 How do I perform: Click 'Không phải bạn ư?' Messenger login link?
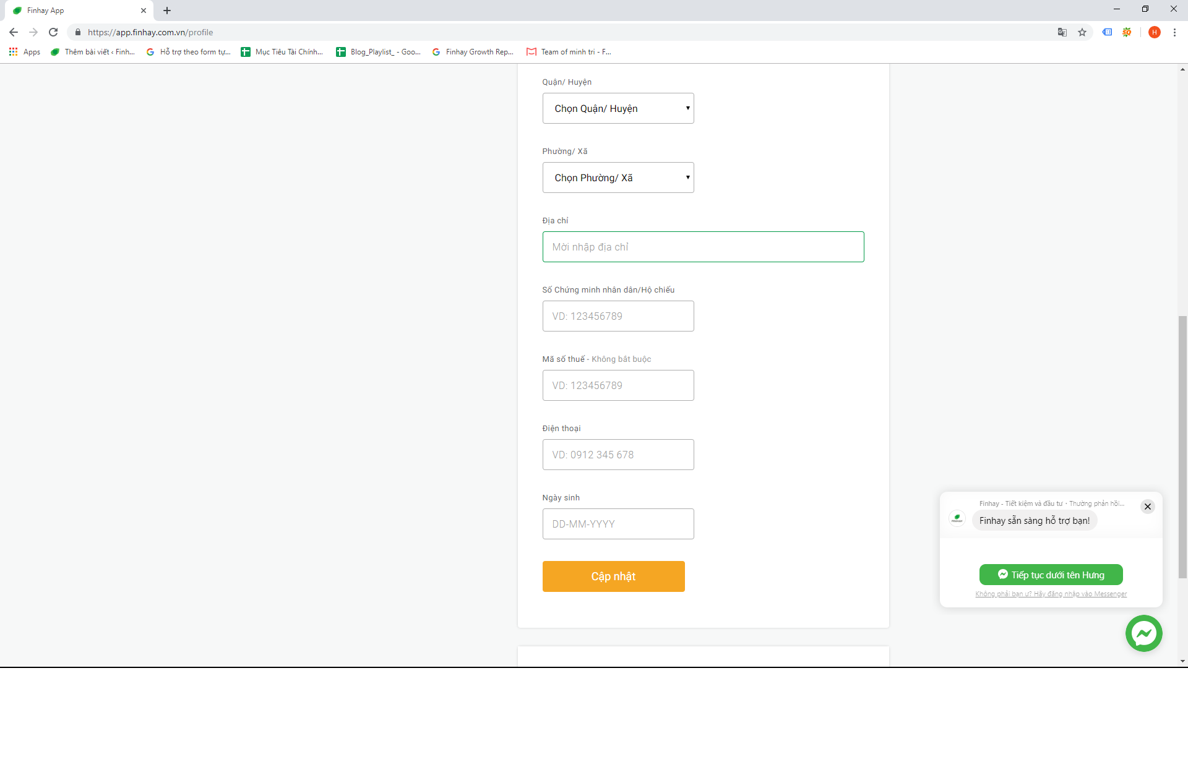tap(1051, 594)
